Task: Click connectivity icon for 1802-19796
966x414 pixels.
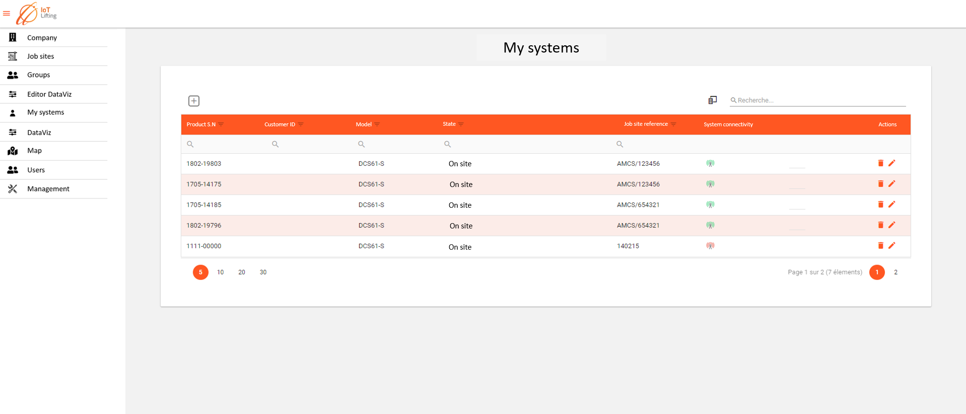Action: (x=710, y=226)
